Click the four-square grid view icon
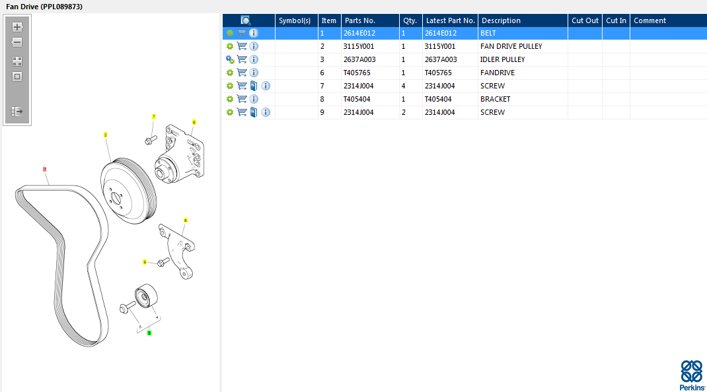This screenshot has width=707, height=392. tap(17, 61)
